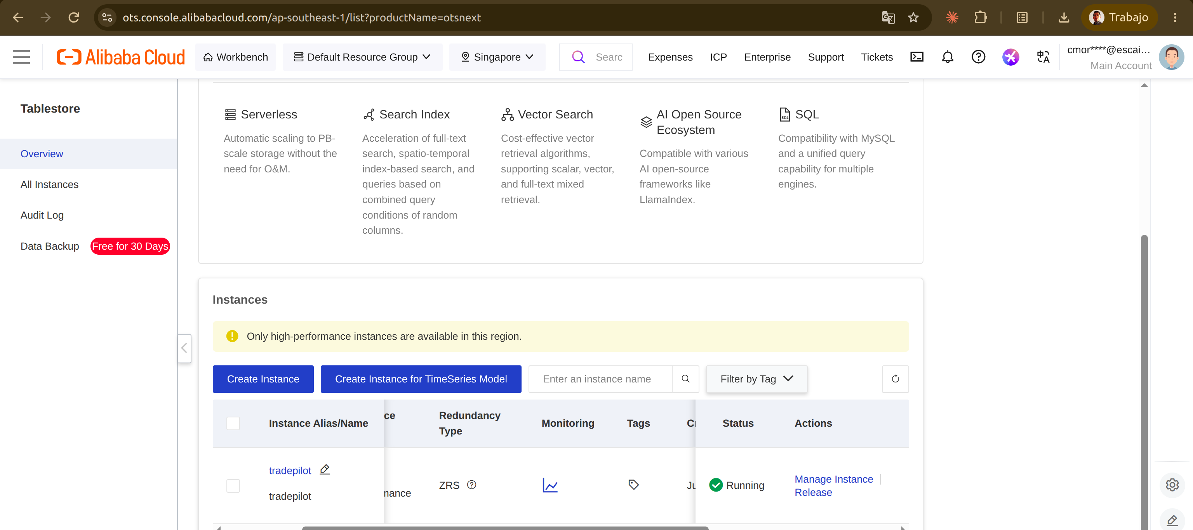Open the monitoring chart for tradepilot
Screen dimensions: 1193x530
(x=550, y=485)
